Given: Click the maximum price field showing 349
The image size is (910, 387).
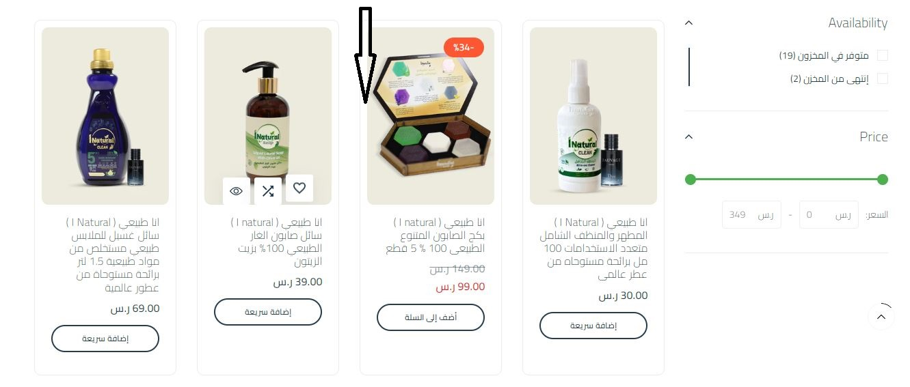Looking at the screenshot, I should click(751, 214).
